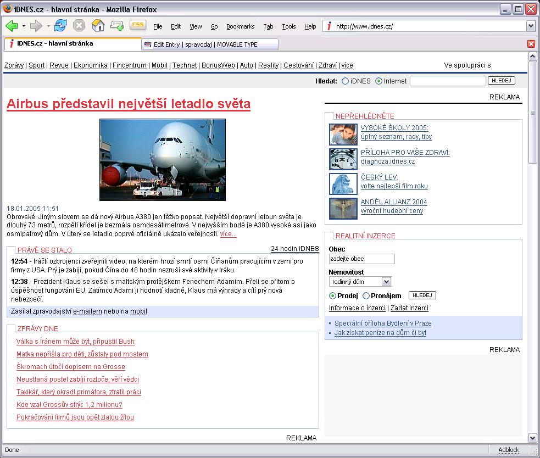Click HLEDEJ button in Realitní inzerce
This screenshot has height=458, width=540.
click(422, 295)
